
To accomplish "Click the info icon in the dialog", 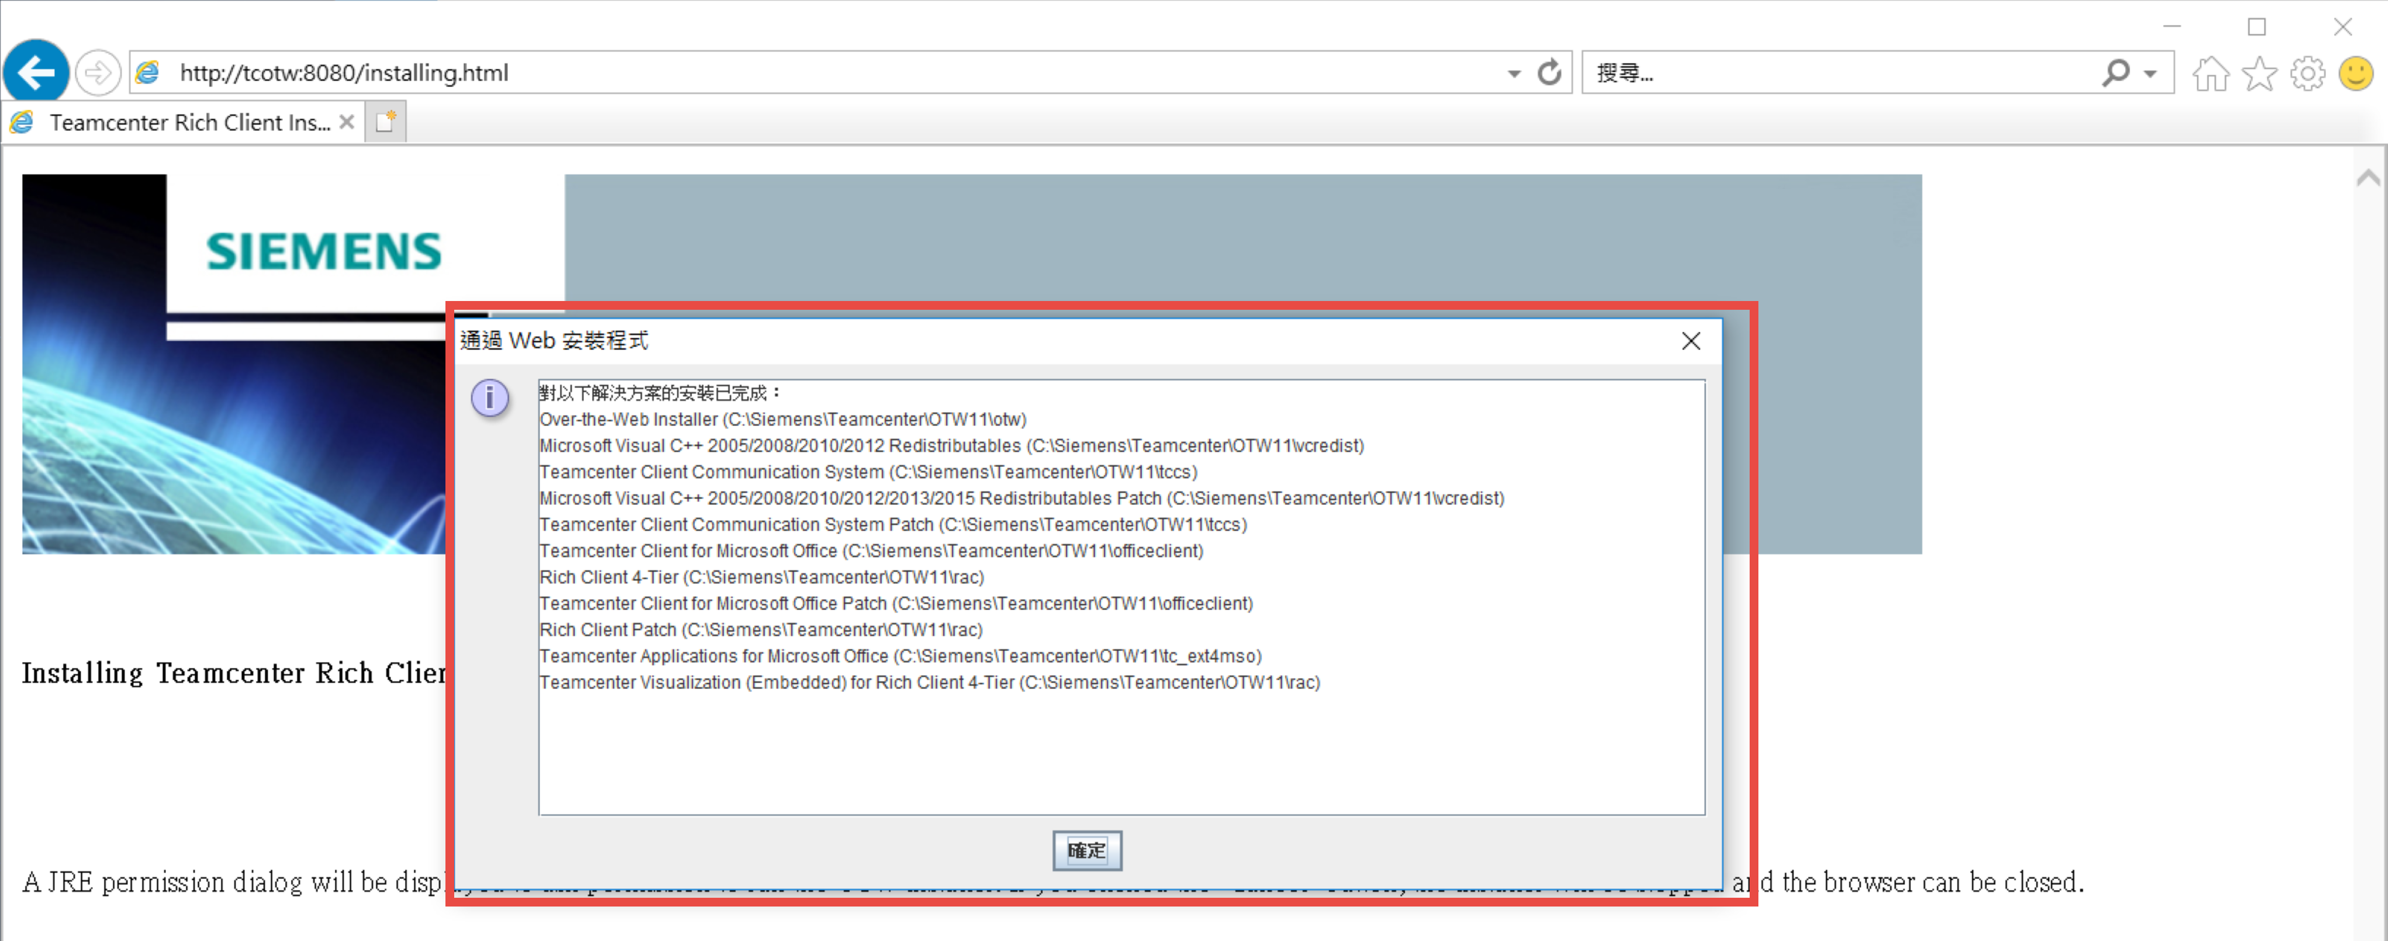I will [489, 399].
